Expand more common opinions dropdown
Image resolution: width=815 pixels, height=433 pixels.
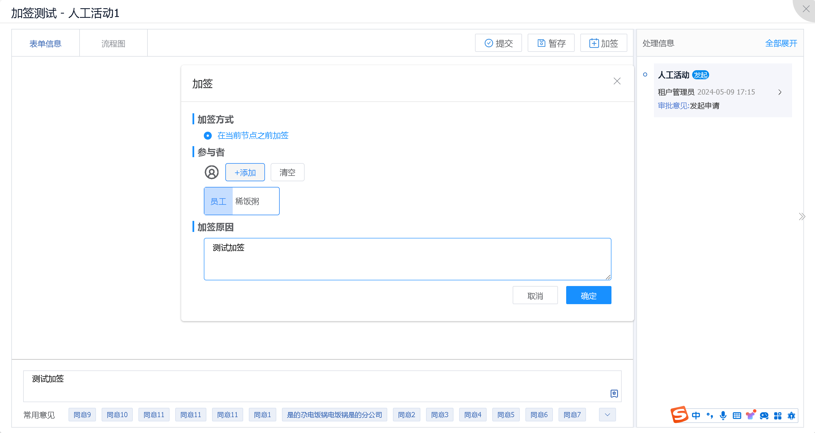click(607, 415)
